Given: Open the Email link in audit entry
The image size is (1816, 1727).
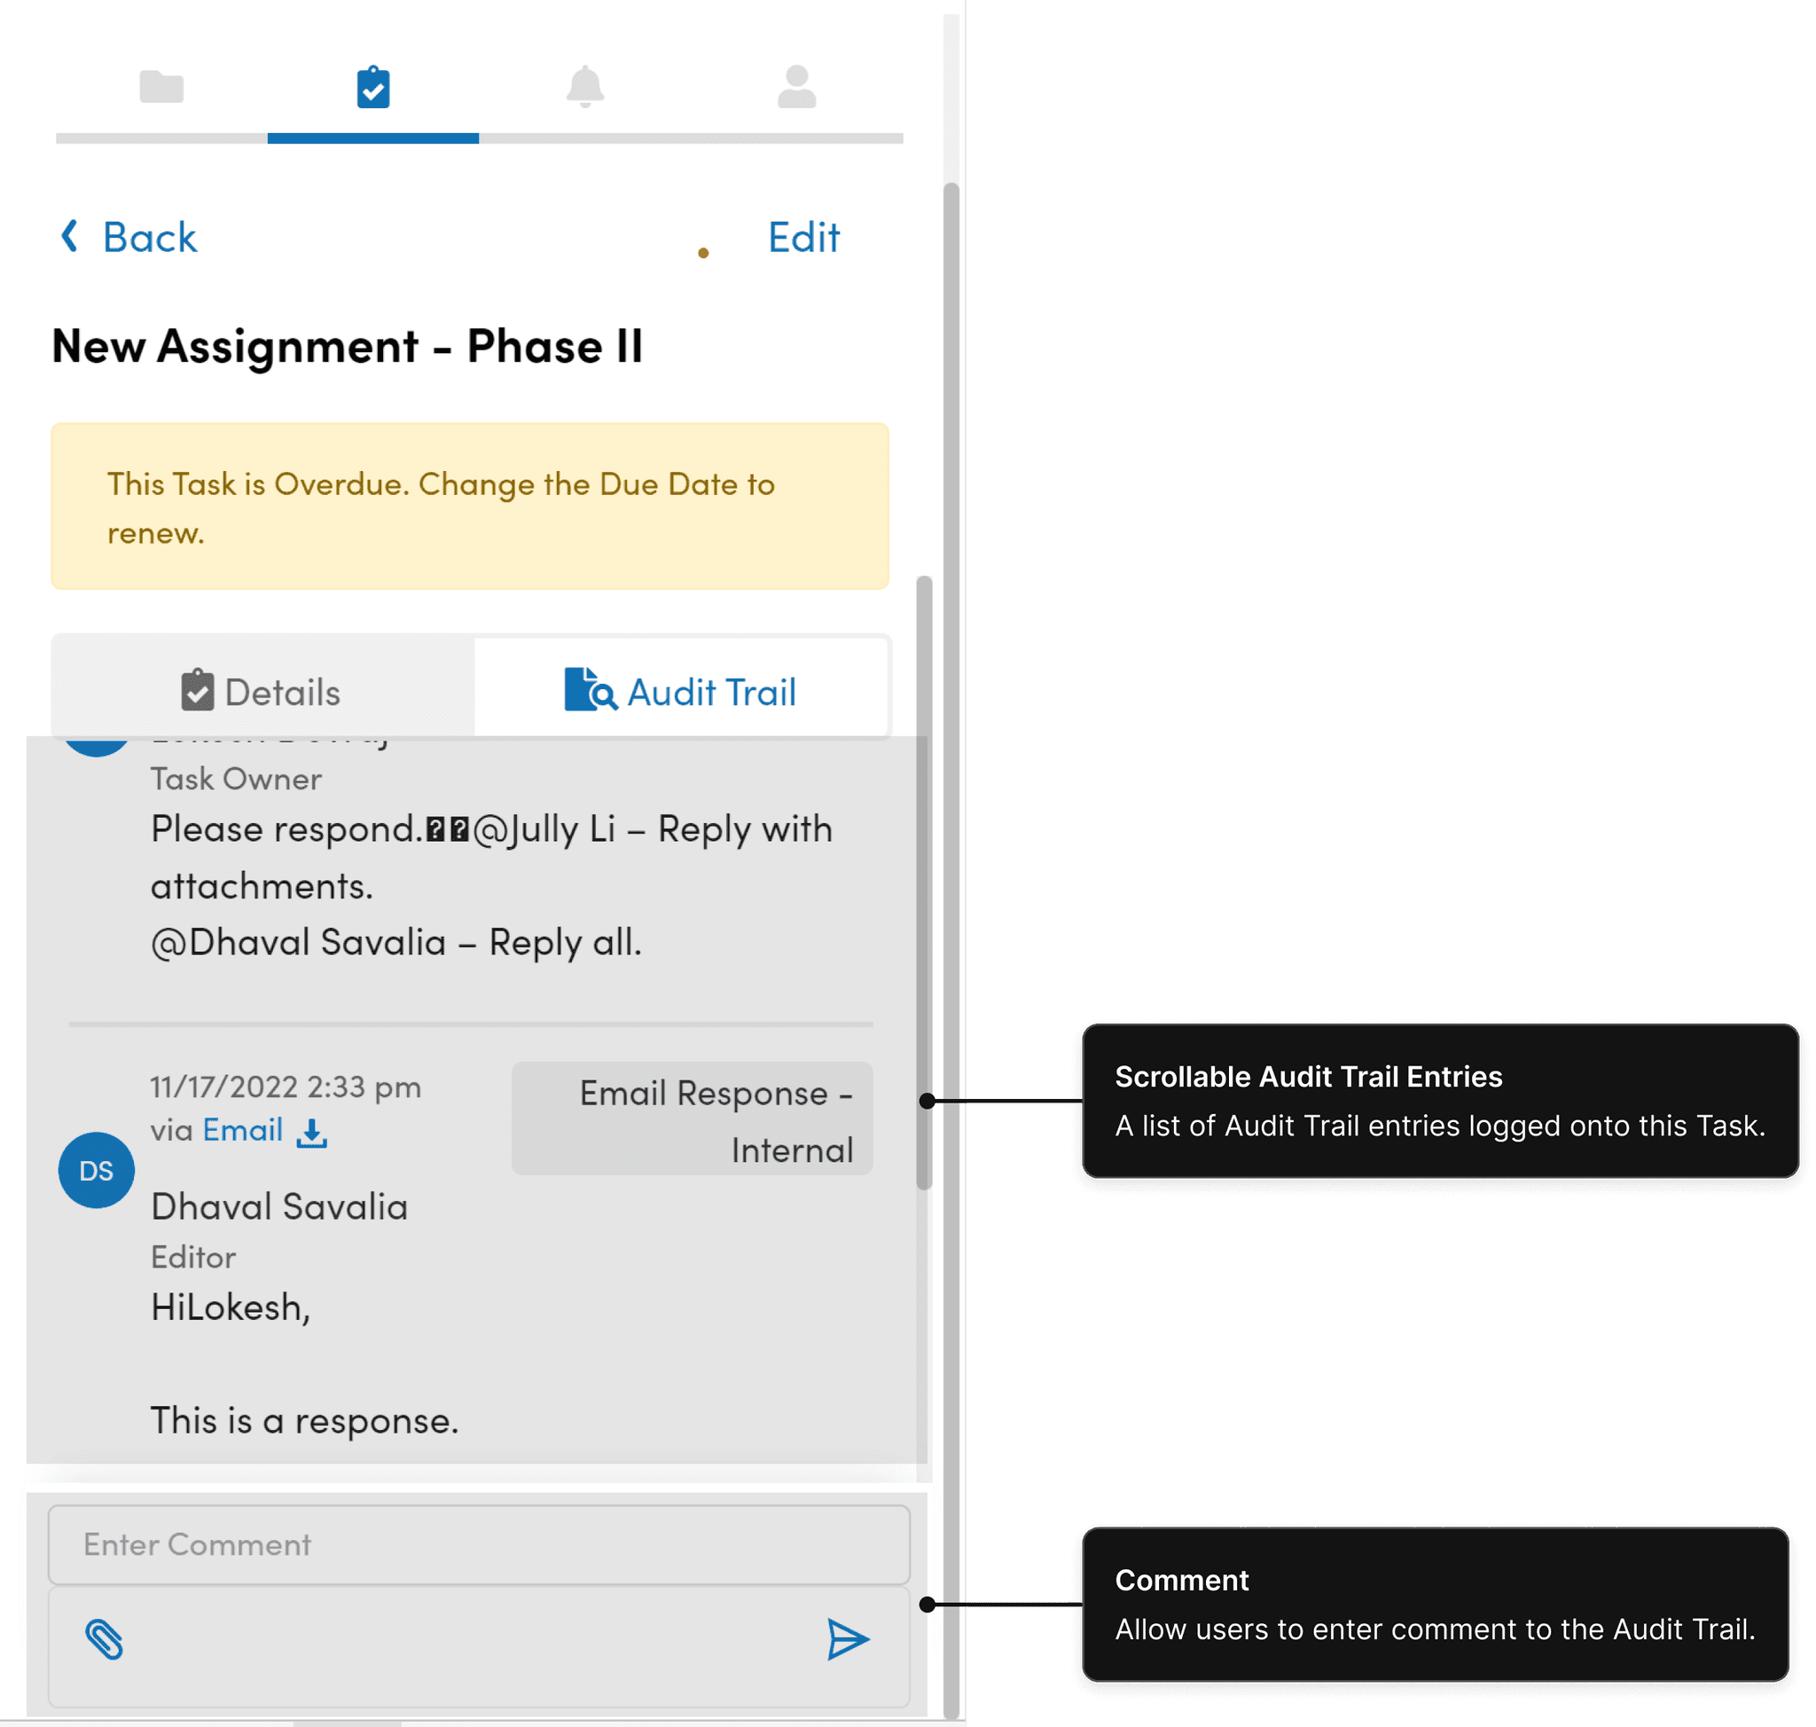Looking at the screenshot, I should click(x=242, y=1130).
